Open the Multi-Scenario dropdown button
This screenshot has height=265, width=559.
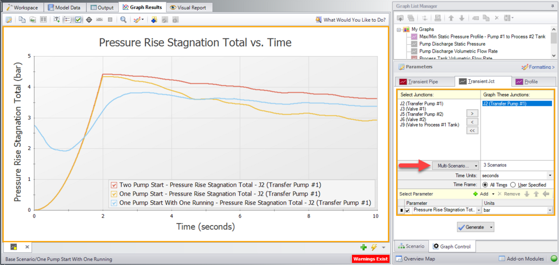455,166
